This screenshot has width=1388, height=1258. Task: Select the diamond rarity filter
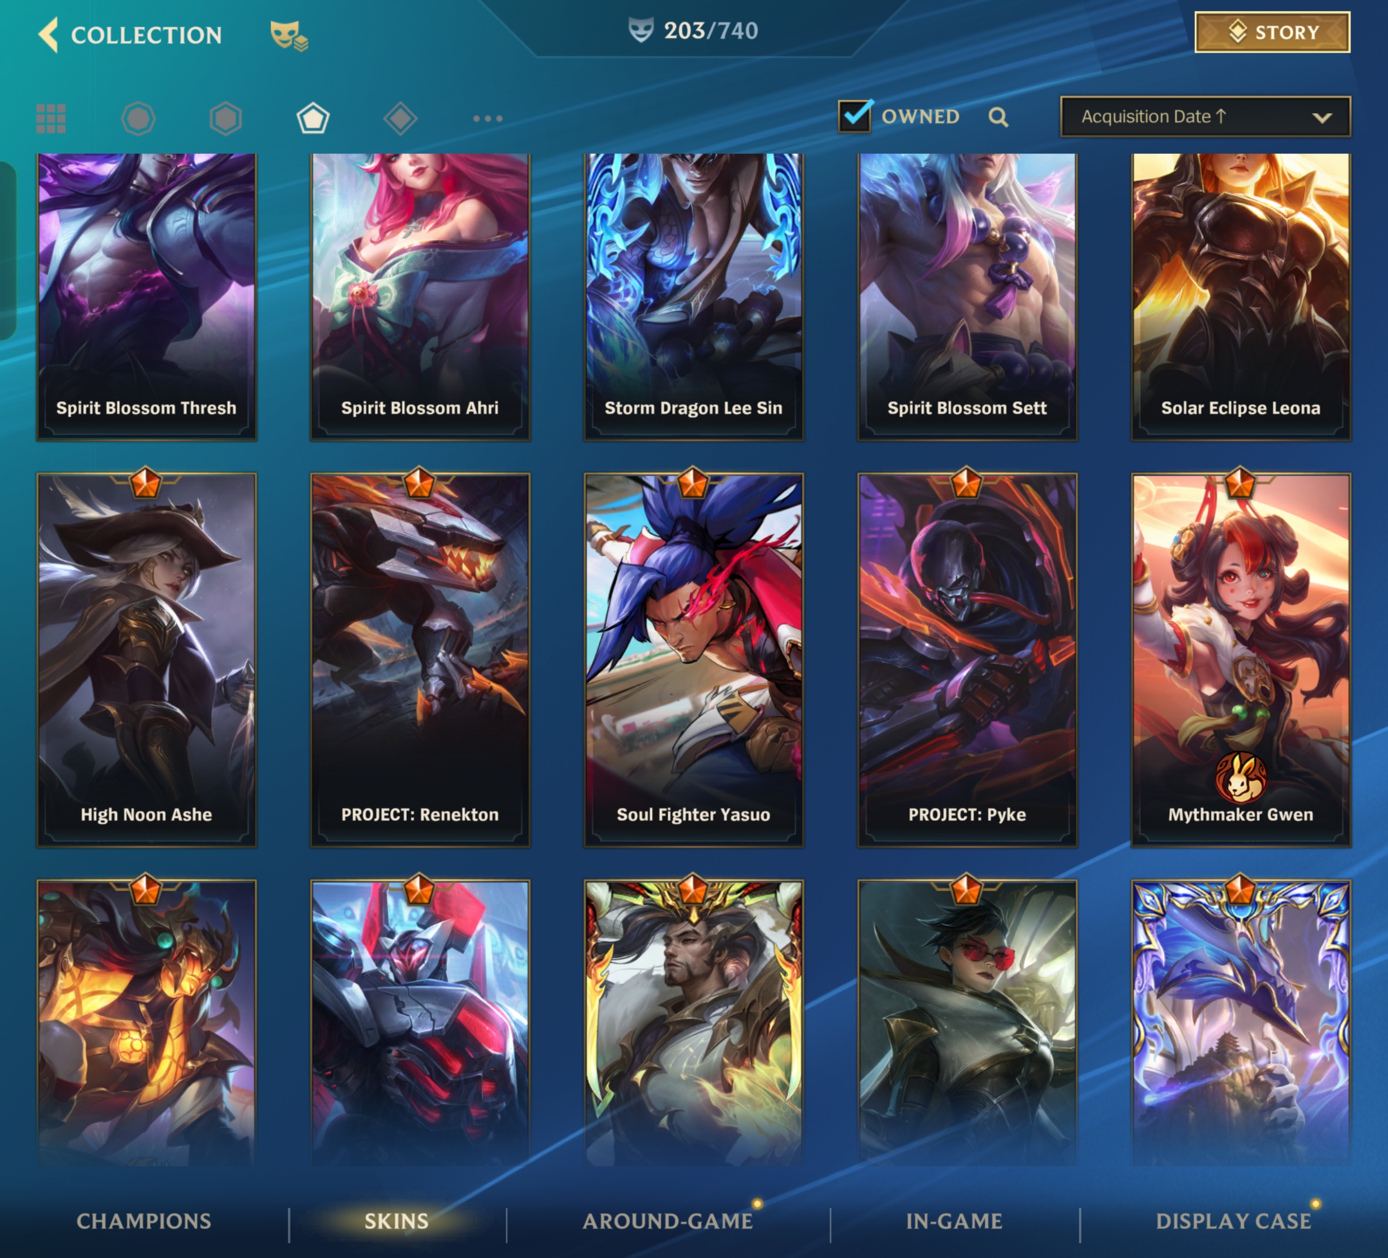click(401, 119)
